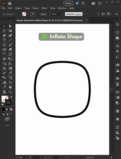The width and height of the screenshot is (121, 159).
Task: Select the Curvature tool
Action: click(10, 35)
